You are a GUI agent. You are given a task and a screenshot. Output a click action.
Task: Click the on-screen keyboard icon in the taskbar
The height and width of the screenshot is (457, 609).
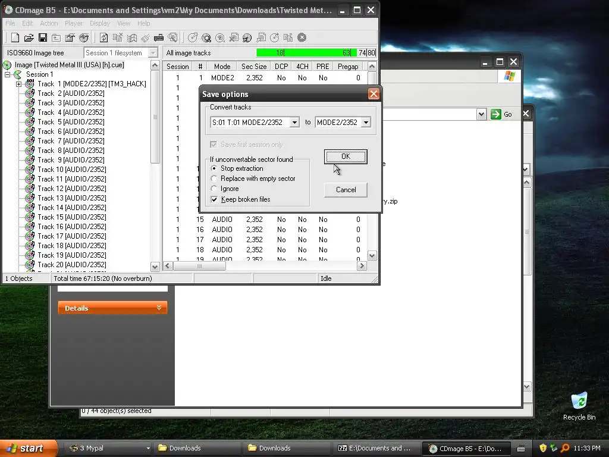(x=521, y=449)
